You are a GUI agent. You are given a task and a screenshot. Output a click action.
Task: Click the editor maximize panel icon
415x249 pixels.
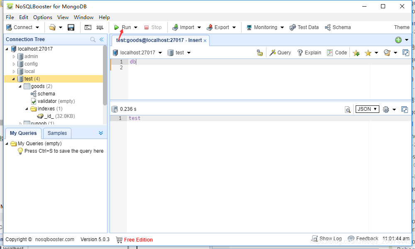pos(406,53)
